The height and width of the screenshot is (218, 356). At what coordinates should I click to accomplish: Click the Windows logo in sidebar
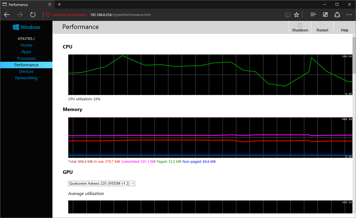click(x=26, y=27)
